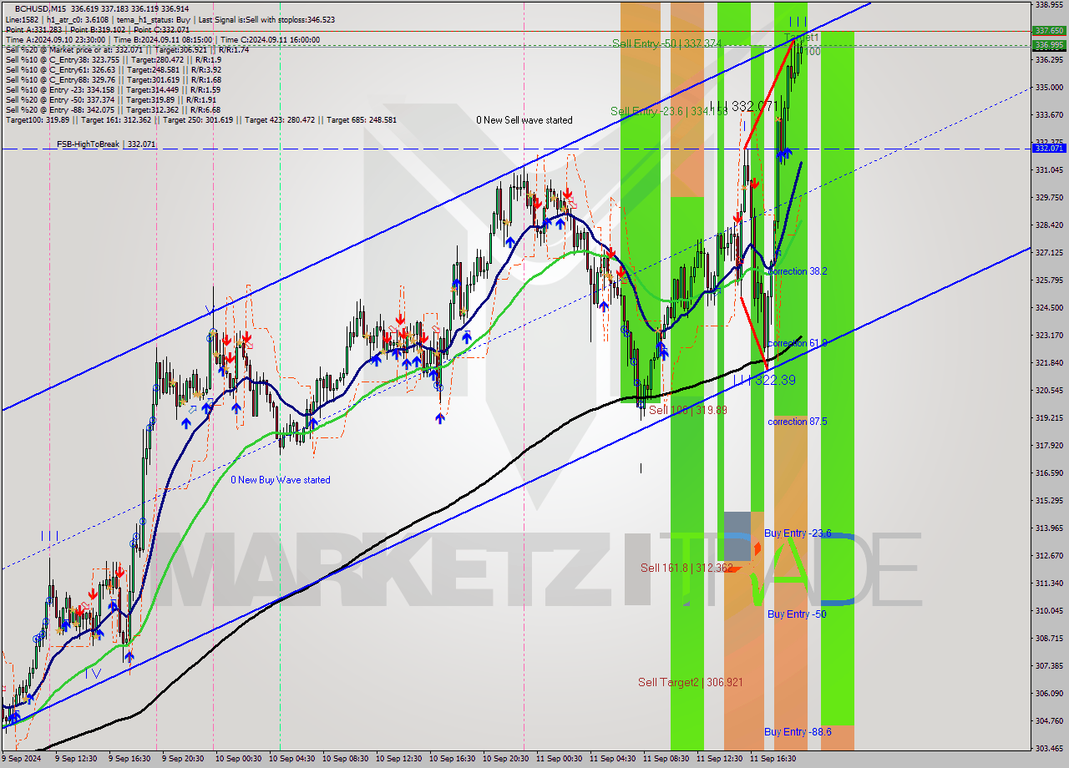Viewport: 1069px width, 768px height.
Task: Click the 'FSB-HighToBreak | 332.071' label
Action: (106, 144)
